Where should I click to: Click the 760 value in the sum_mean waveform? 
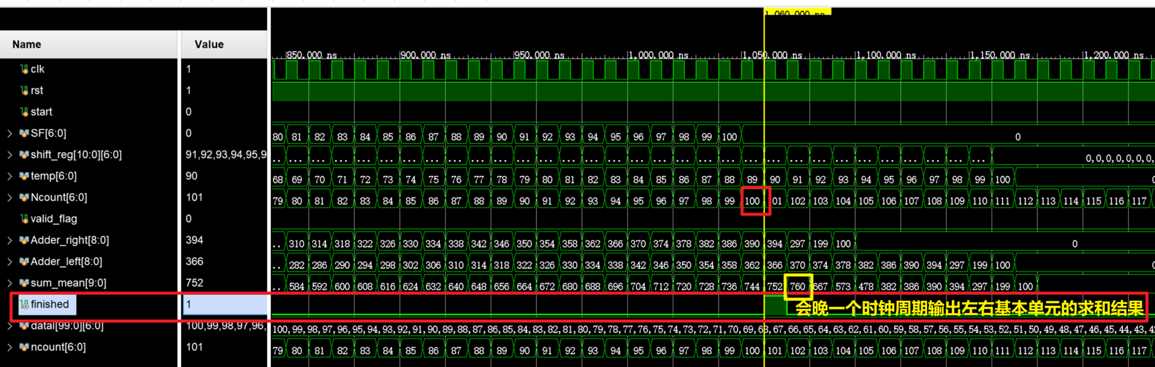[x=798, y=287]
